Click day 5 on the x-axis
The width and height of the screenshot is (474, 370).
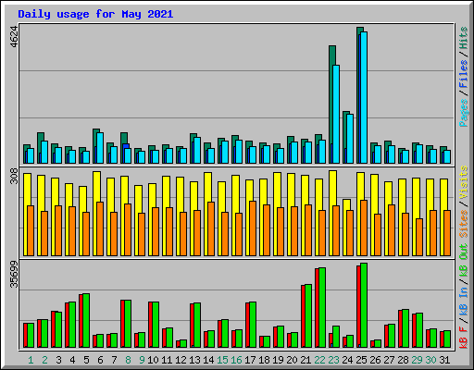click(86, 360)
